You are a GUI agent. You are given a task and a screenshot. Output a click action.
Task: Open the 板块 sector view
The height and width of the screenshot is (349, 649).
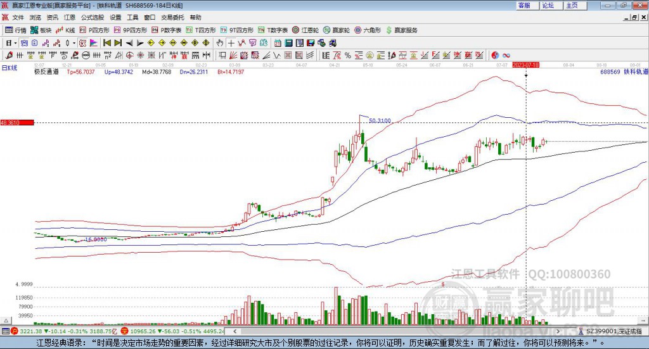[41, 30]
